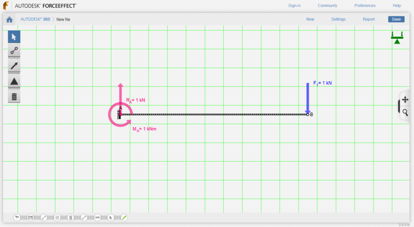Open the Community link
Screen dimensions: 414x227
327,6
